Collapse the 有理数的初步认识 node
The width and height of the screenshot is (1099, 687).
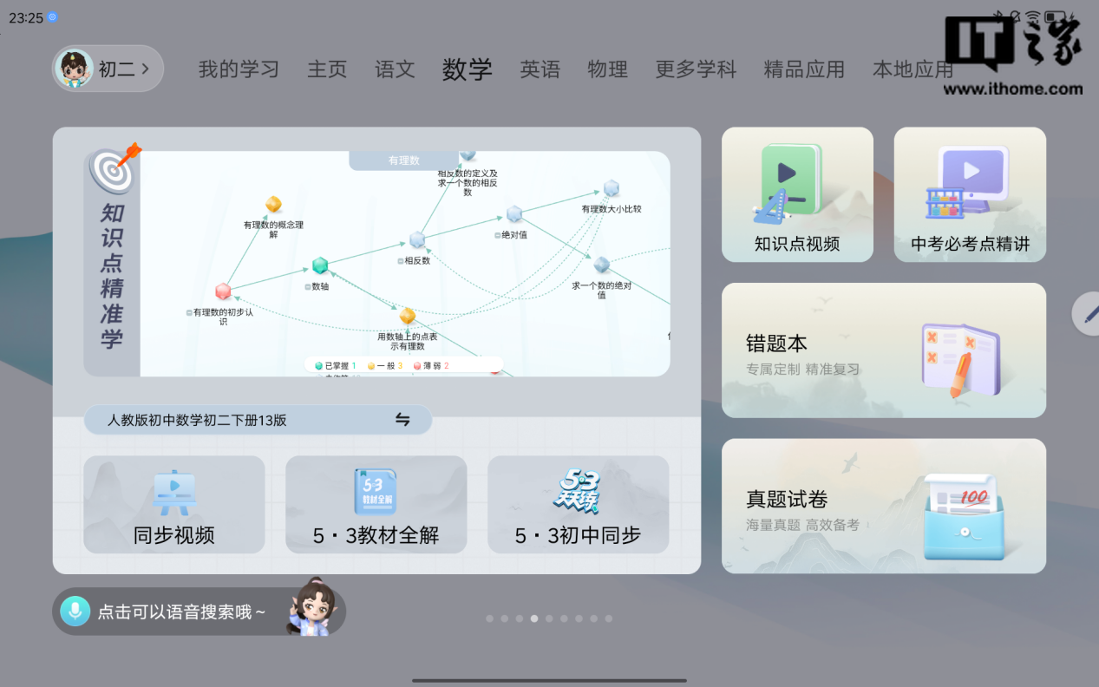click(x=189, y=312)
